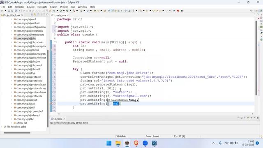Screen dimensions: 263x148
Task: Click error marker on line 23
Action: (x=51, y=104)
